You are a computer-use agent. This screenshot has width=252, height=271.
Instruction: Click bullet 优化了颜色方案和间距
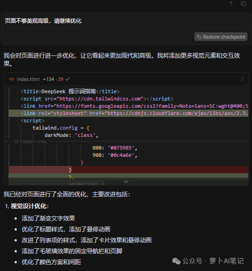click(x=51, y=262)
